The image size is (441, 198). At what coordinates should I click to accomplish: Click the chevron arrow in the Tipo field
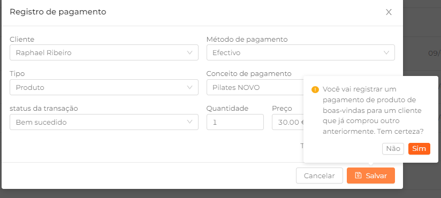point(189,87)
